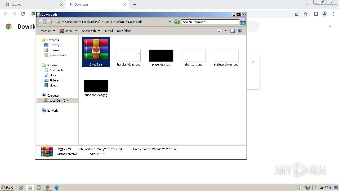Select superfacilities.jpg file
Image resolution: width=339 pixels, height=191 pixels.
click(96, 88)
